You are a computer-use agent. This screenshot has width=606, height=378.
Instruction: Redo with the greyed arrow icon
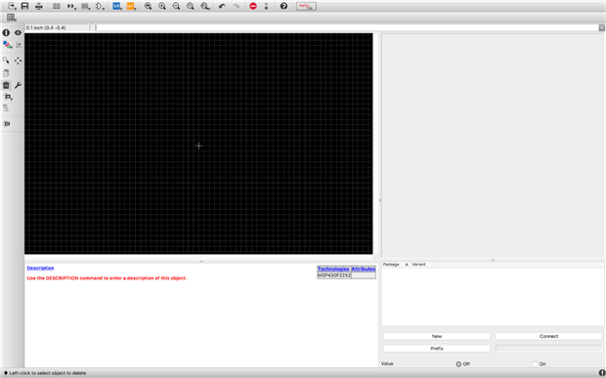click(237, 6)
